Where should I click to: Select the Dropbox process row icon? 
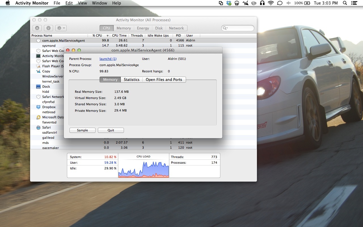click(38, 107)
